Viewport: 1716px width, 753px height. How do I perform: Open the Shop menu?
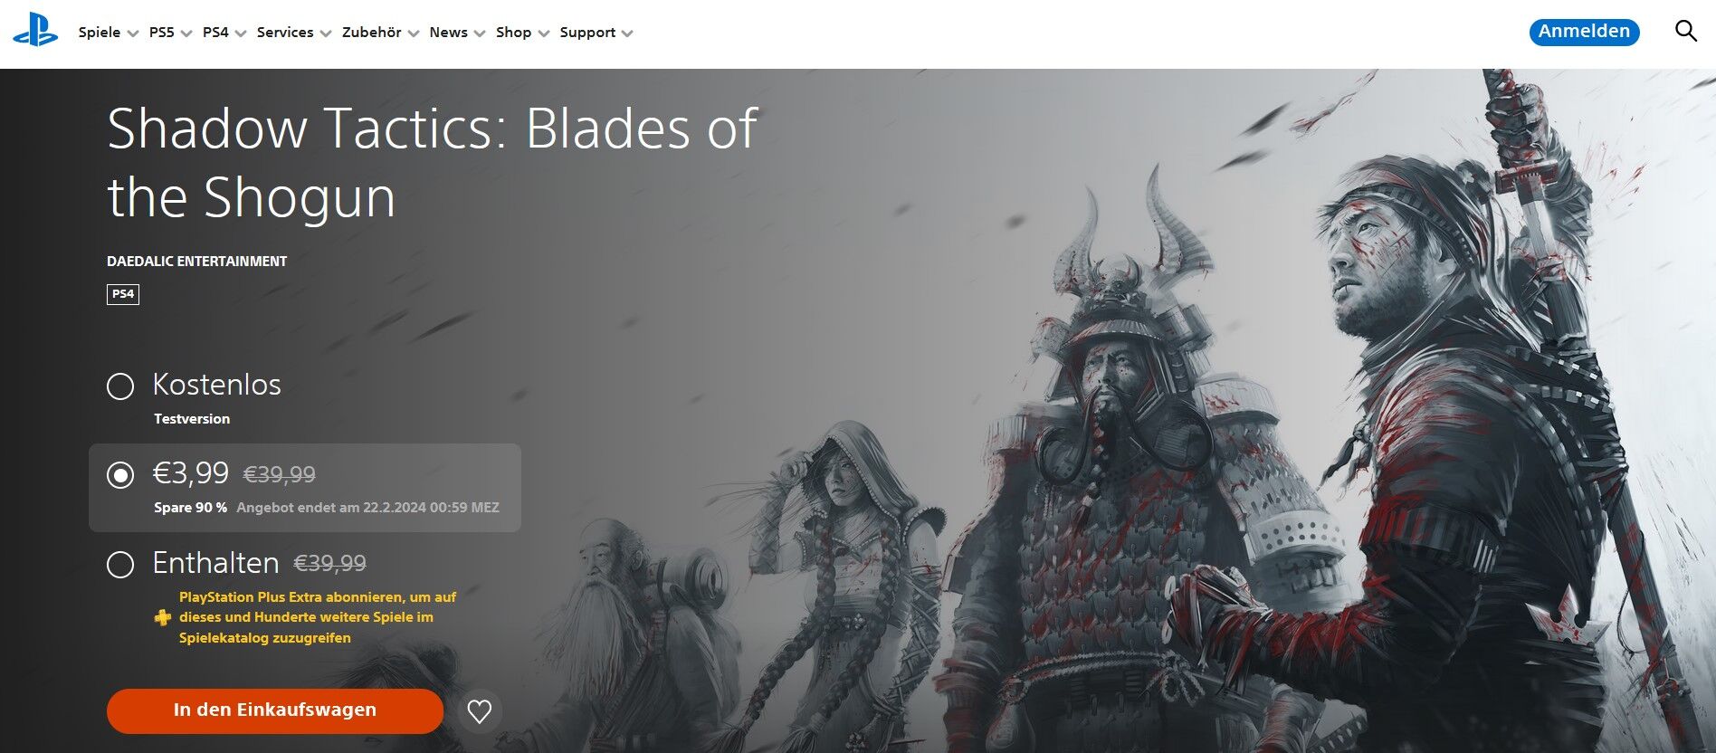click(522, 33)
